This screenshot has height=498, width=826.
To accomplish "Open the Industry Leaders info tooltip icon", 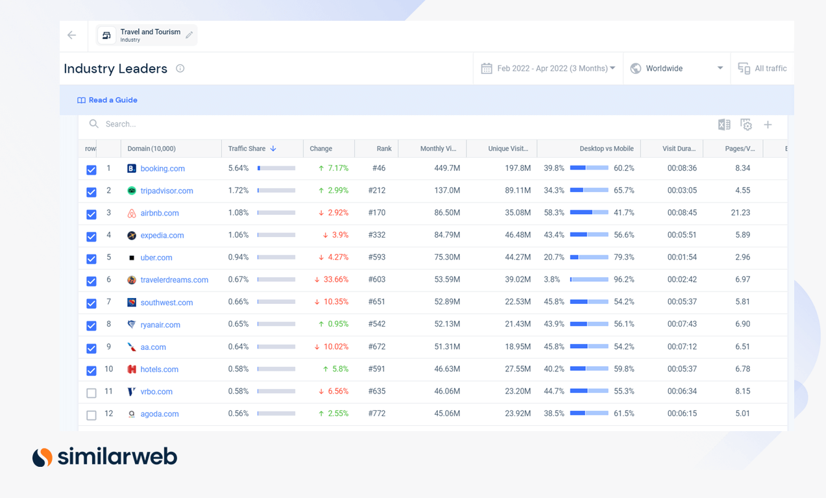I will (180, 68).
